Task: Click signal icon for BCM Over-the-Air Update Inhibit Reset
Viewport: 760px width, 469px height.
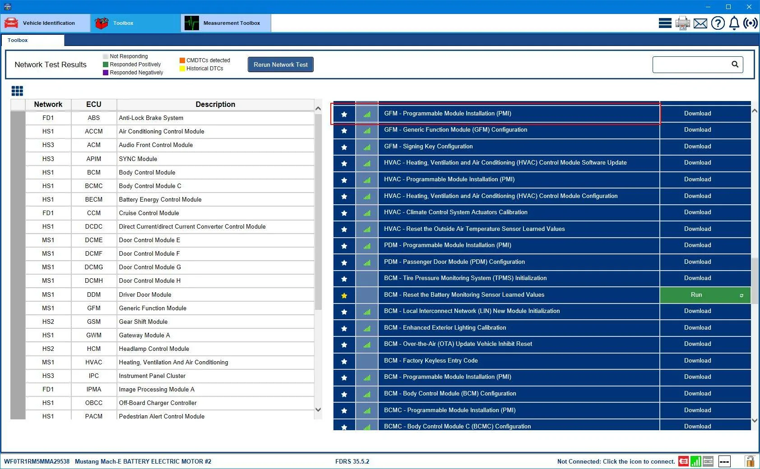Action: tap(367, 345)
